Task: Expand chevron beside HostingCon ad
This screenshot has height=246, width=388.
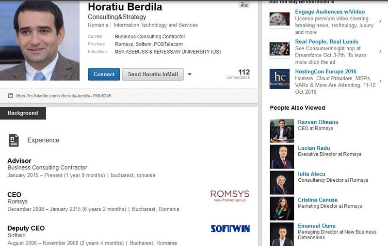Action: point(380,81)
